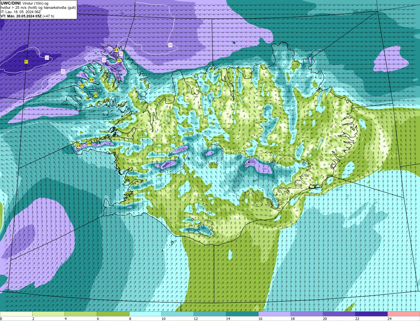The image size is (420, 321).
Task: Click the olive green 6–8 m/s legend swatch
Action: [113, 314]
